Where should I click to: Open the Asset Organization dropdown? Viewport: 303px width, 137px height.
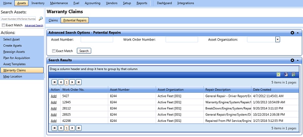tap(278, 40)
